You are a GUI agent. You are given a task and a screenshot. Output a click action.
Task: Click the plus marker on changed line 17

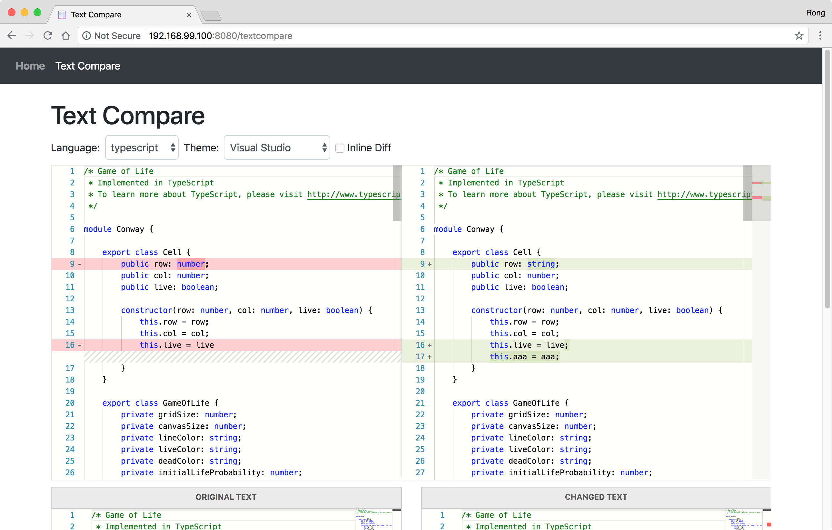click(430, 357)
